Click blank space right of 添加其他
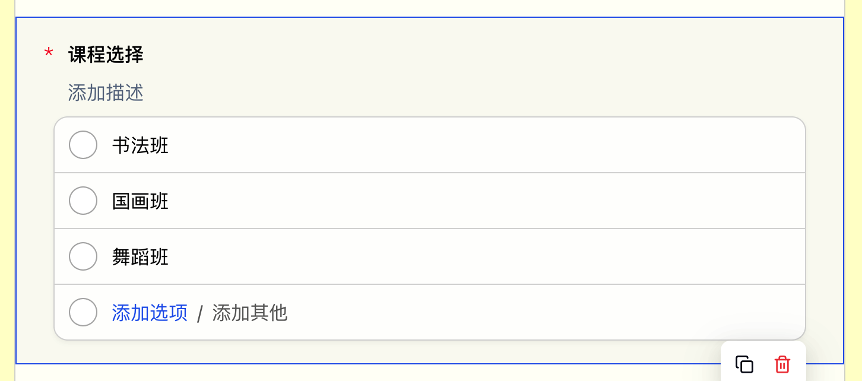Image resolution: width=862 pixels, height=381 pixels. [x=534, y=313]
